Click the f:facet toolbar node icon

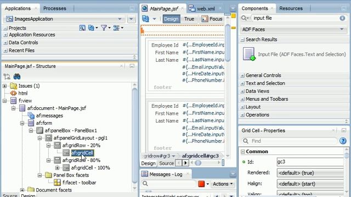pyautogui.click(x=57, y=182)
